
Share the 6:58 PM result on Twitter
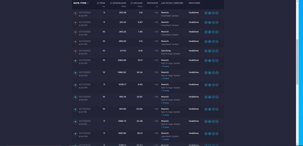pos(210,22)
